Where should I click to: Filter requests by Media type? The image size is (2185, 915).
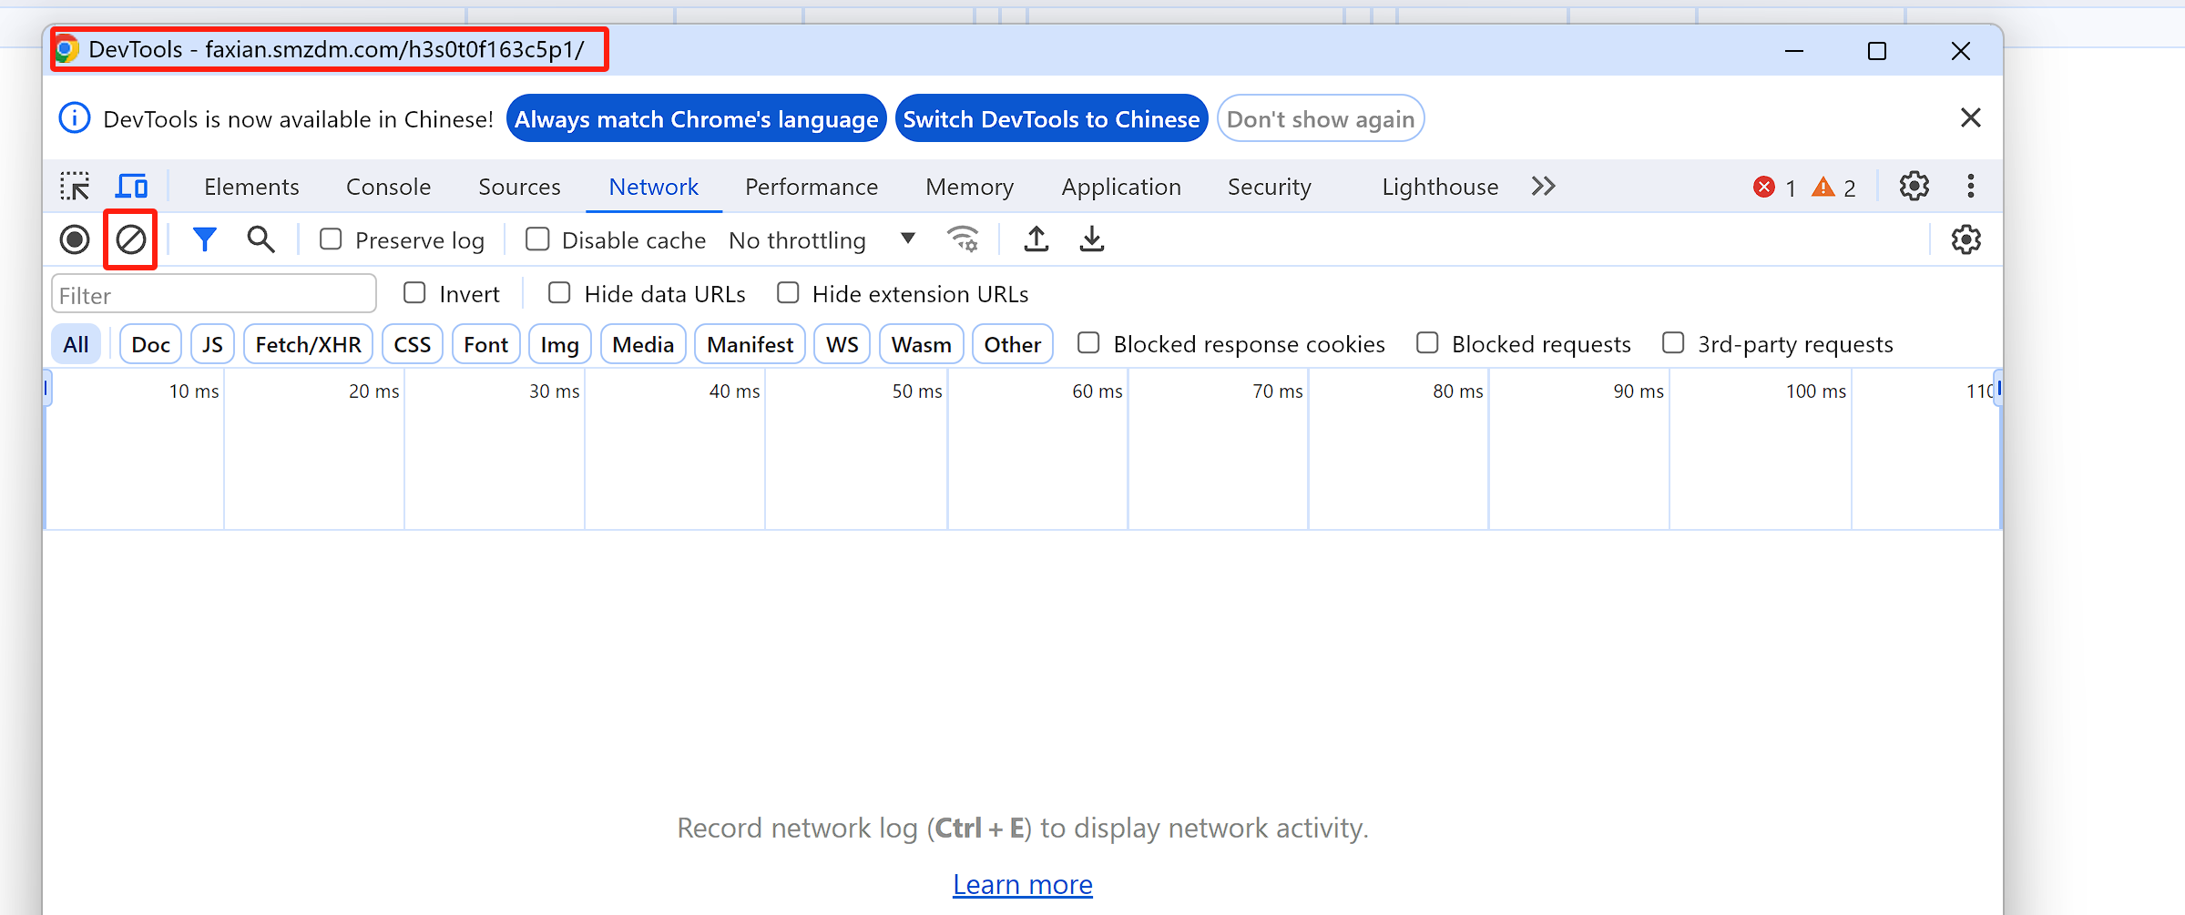click(x=643, y=344)
